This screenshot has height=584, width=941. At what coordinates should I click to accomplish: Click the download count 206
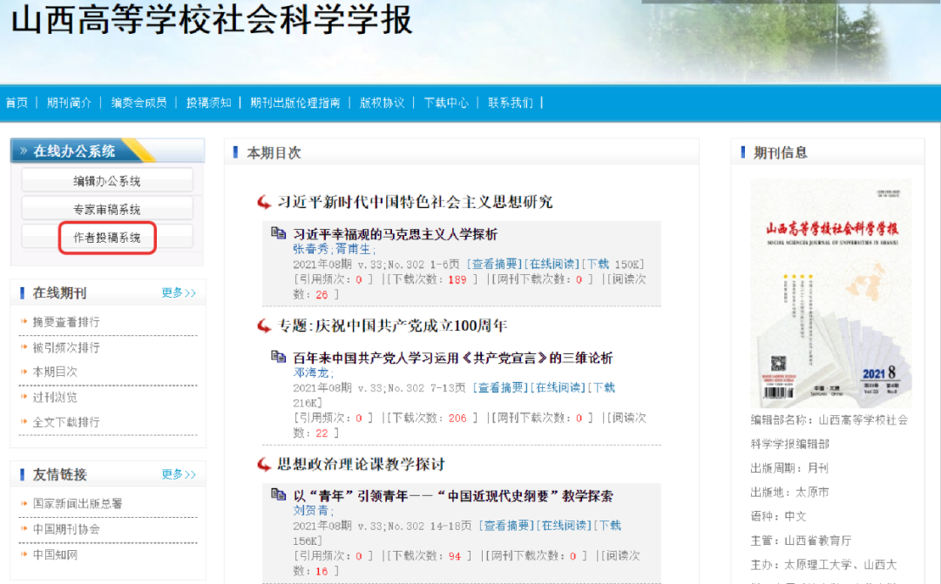click(x=457, y=418)
